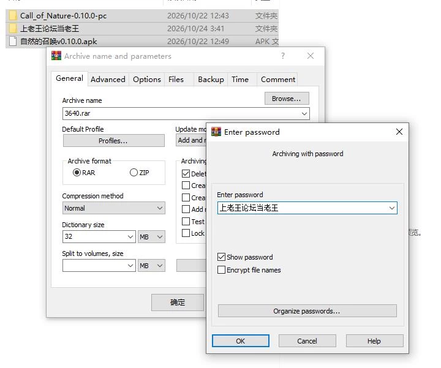Open the Split to volumes MB unit dropdown
The width and height of the screenshot is (441, 368).
151,266
